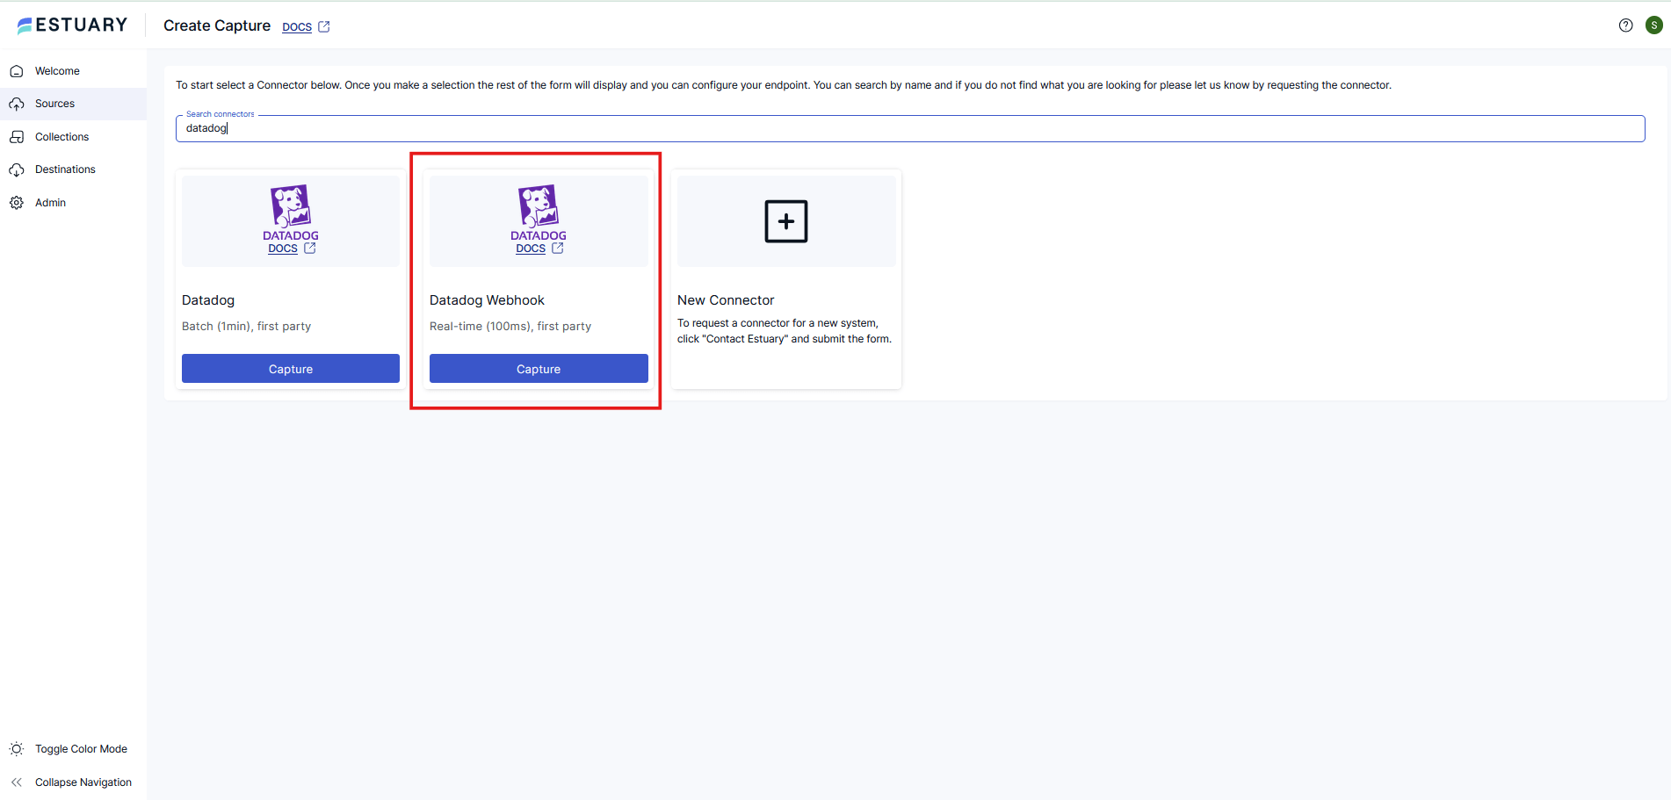Click the Sources cloud upload icon

point(17,104)
